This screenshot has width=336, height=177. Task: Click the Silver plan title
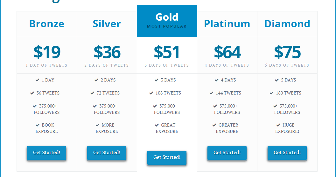click(107, 24)
